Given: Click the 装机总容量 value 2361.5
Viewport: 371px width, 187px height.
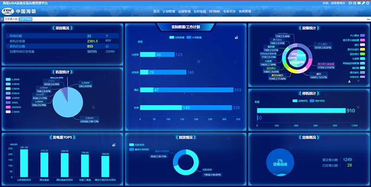Looking at the screenshot, I should coord(92,41).
